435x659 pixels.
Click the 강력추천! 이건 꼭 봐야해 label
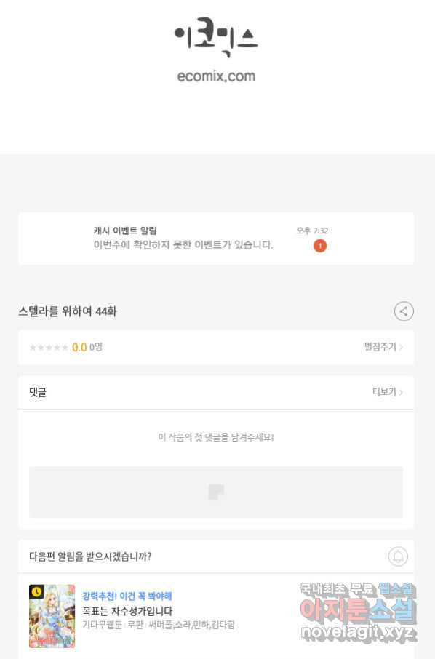coord(127,596)
